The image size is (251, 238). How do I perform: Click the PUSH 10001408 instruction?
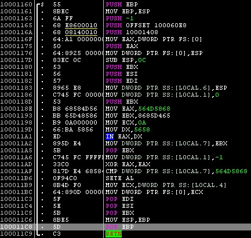point(132,32)
